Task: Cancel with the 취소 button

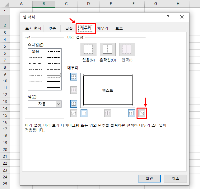Action: [x=175, y=178]
